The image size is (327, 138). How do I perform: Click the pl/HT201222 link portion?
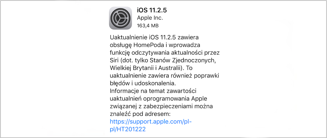tap(128, 129)
